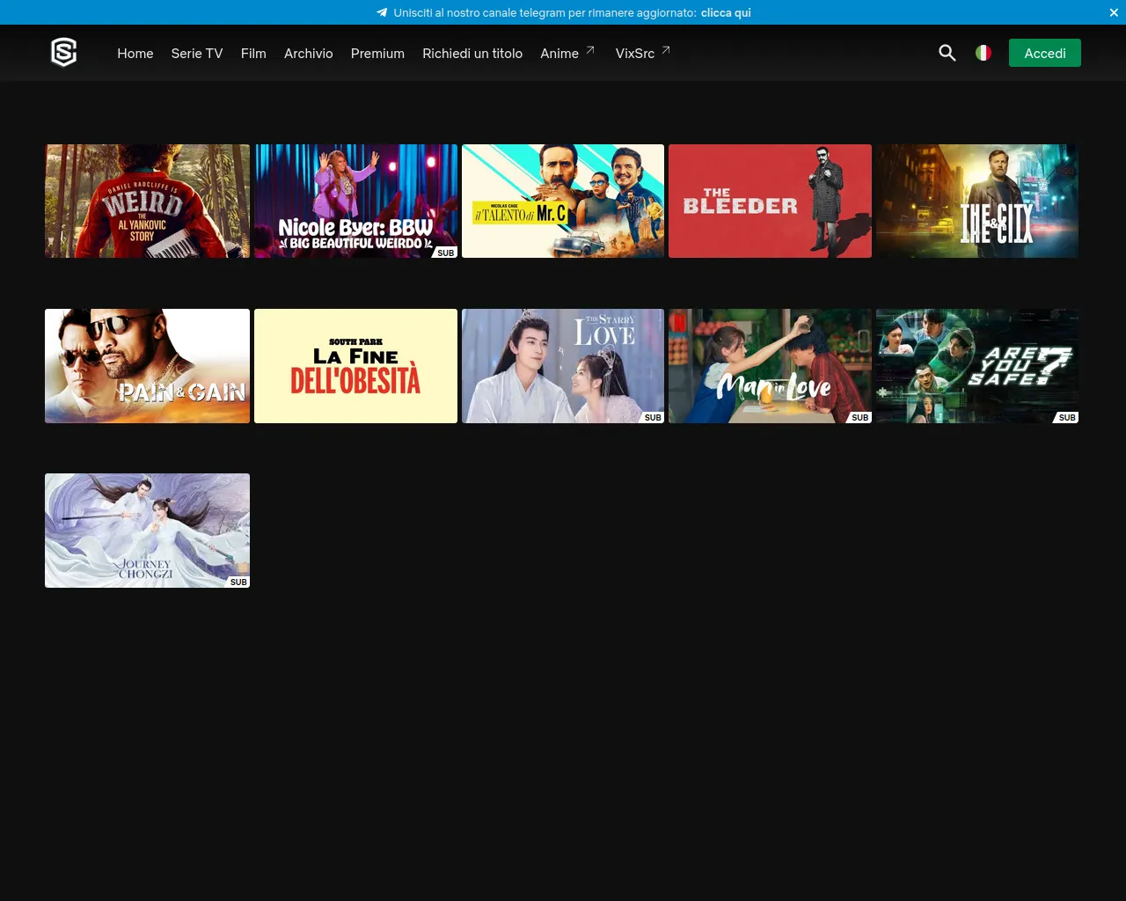Select the Premium menu item
1126x901 pixels.
377,53
